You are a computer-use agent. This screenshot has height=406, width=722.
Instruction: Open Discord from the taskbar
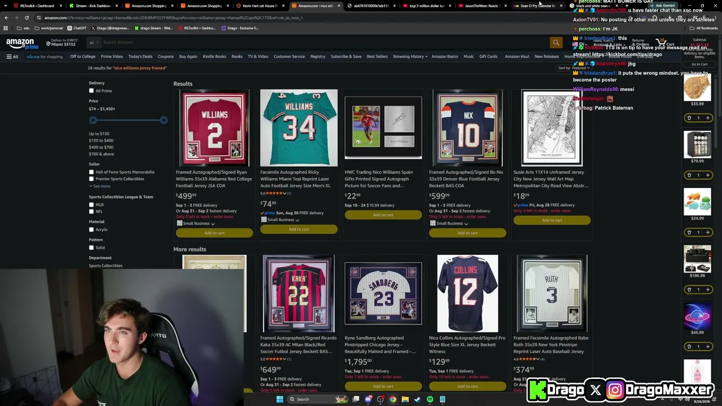[x=368, y=399]
